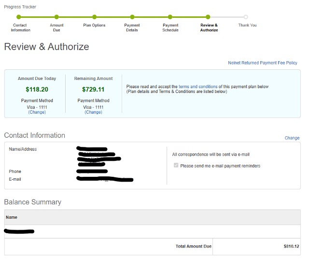The width and height of the screenshot is (312, 264).
Task: Change payment method under Remaining Amount
Action: [x=93, y=112]
